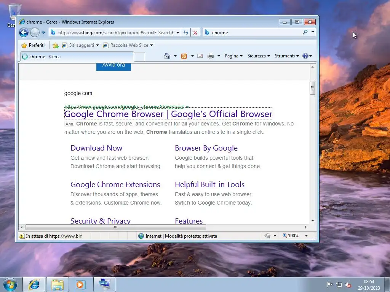Open Raccolta Web Slice
This screenshot has width=390, height=292.
[128, 45]
